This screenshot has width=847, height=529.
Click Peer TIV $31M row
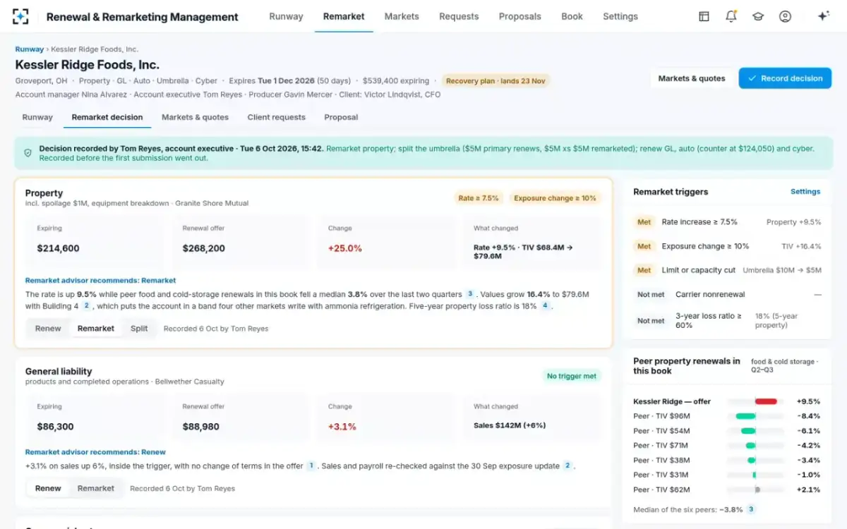(728, 475)
